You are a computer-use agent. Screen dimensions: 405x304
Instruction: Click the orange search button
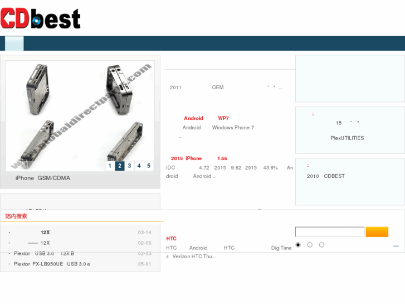tap(377, 232)
